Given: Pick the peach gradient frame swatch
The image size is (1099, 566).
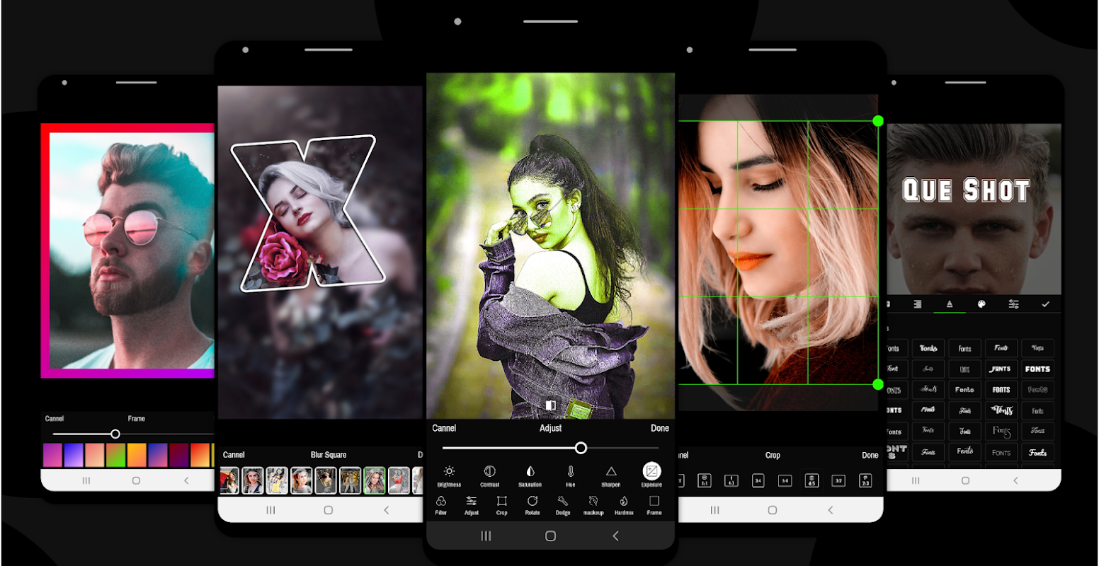Looking at the screenshot, I should click(95, 455).
